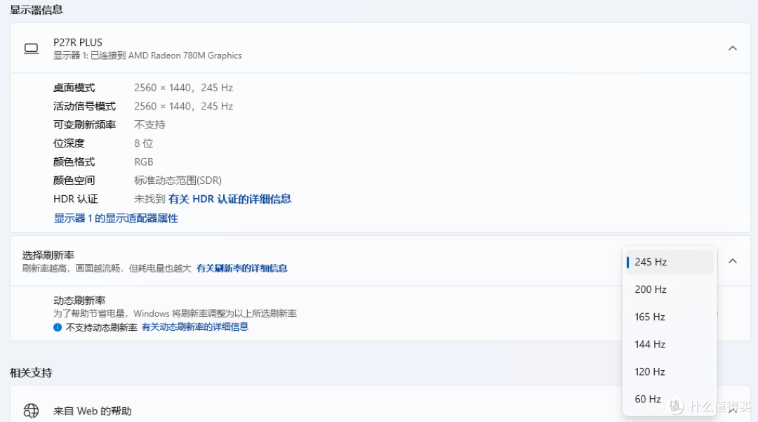Select 144 Hz refresh rate

point(670,344)
